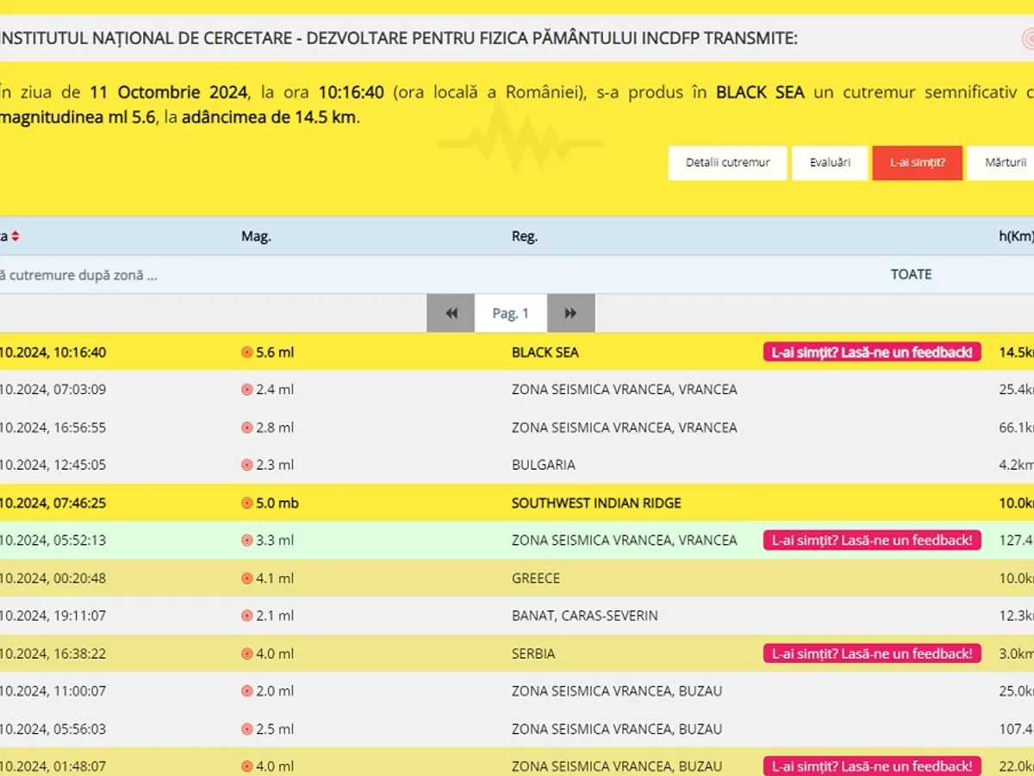Switch to the Evaluări tab
Image resolution: width=1034 pixels, height=776 pixels.
point(830,163)
